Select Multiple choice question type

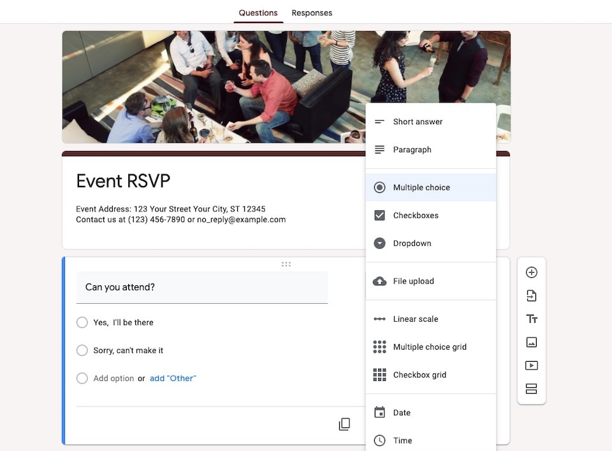431,188
